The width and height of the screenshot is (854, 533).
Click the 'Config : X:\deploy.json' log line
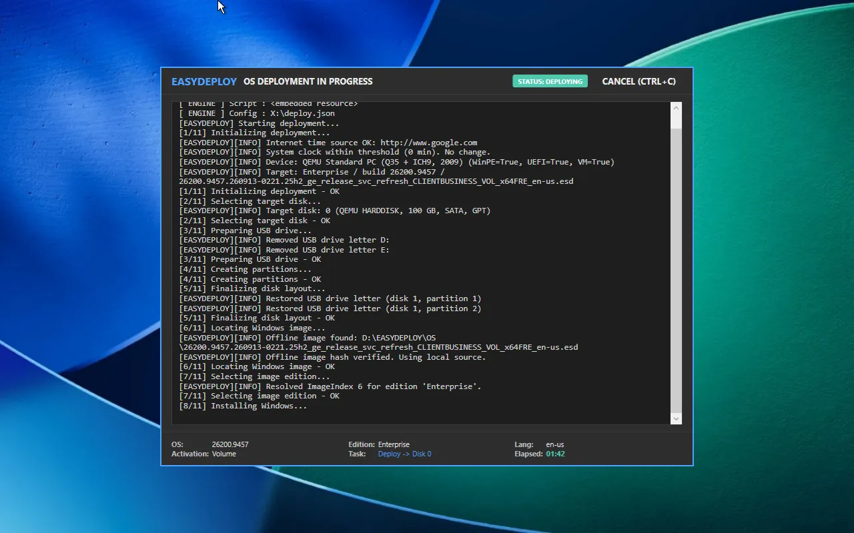(257, 113)
